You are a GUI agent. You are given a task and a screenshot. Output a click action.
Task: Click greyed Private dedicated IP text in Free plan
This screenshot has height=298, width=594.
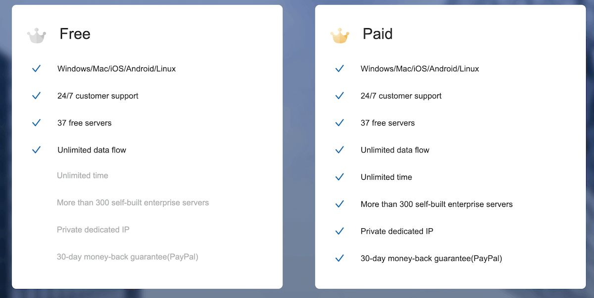coord(93,230)
